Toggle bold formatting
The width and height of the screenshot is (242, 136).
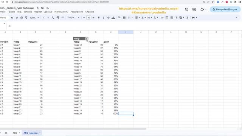(x=99, y=18)
